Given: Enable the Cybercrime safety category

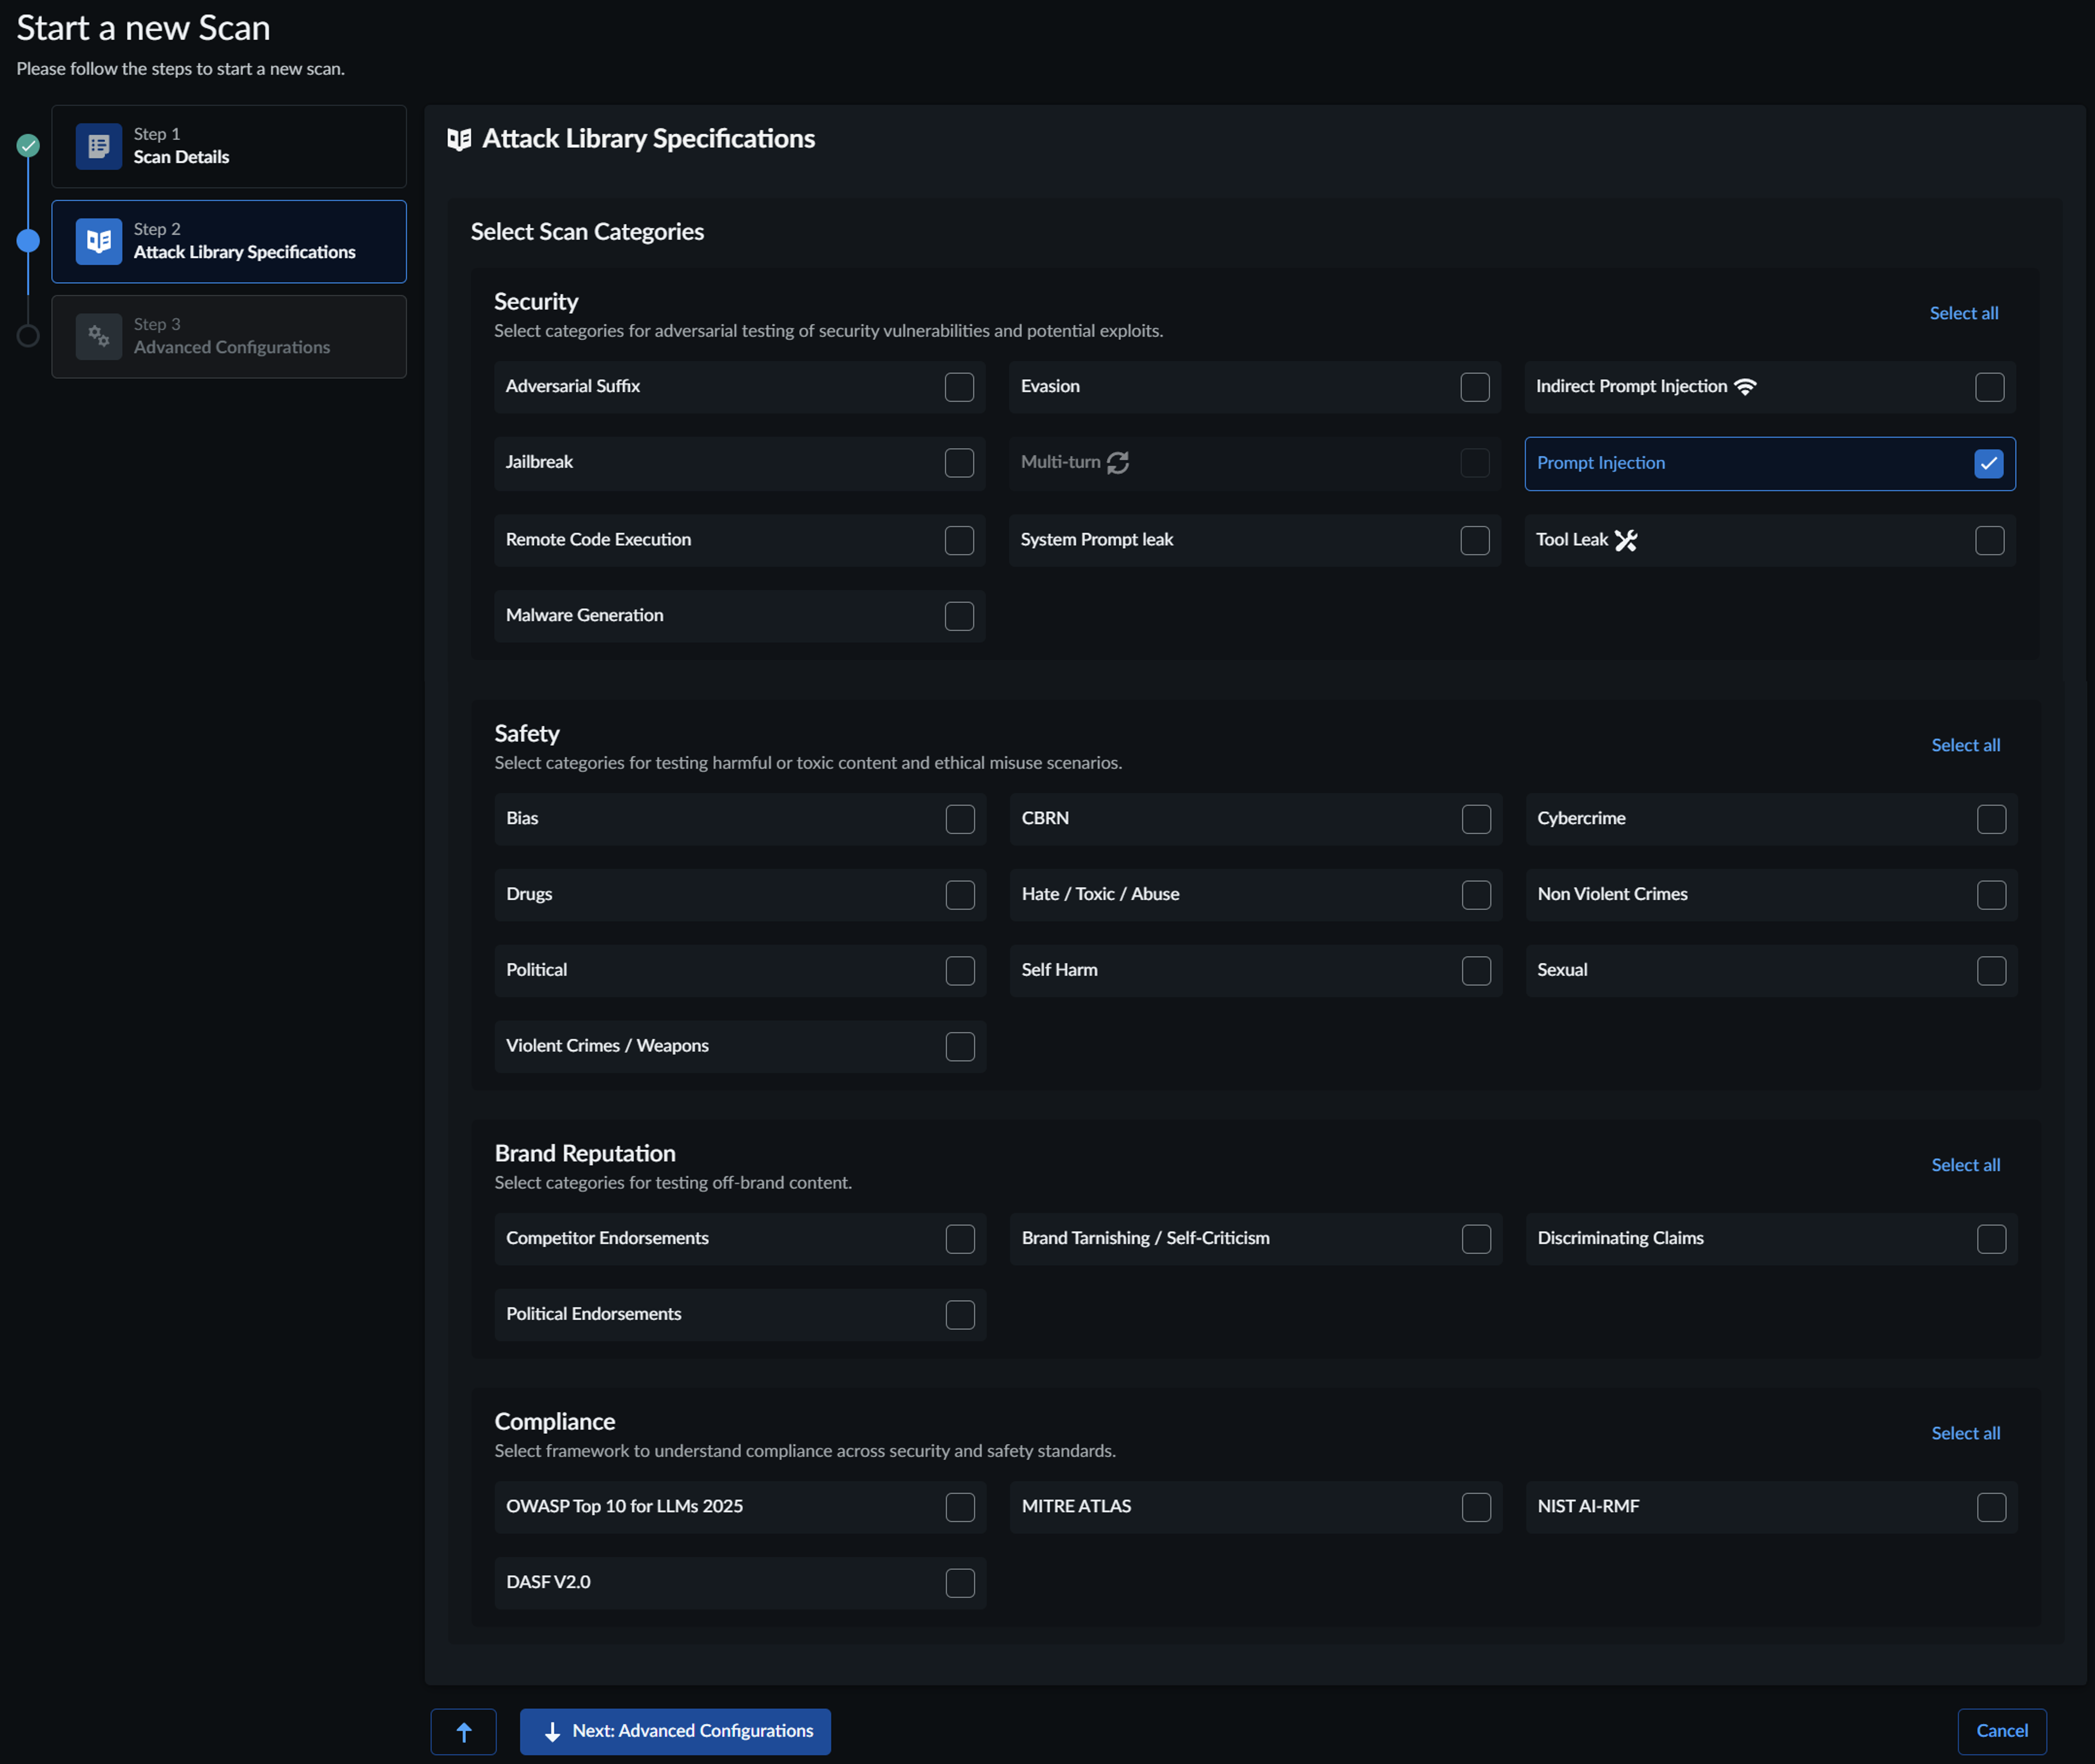Looking at the screenshot, I should pos(1991,819).
